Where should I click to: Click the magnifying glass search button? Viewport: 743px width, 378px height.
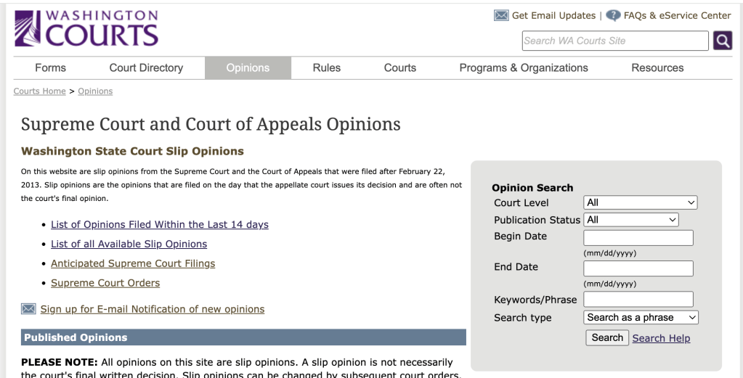pos(722,41)
